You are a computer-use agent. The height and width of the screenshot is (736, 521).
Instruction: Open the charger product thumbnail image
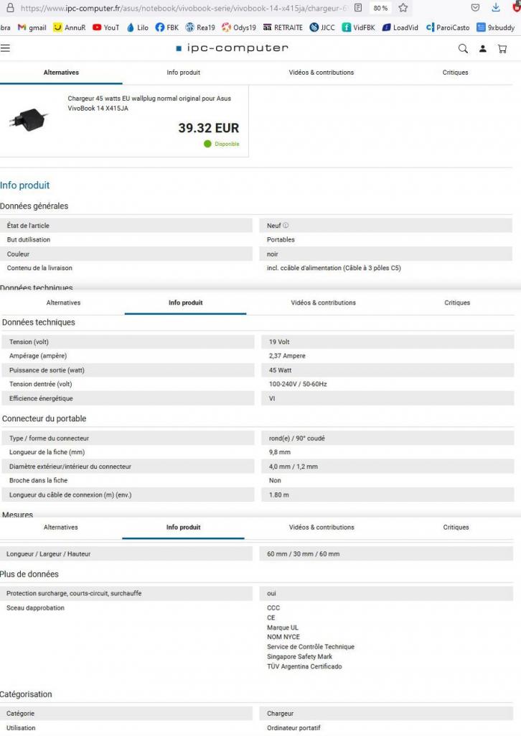(x=29, y=119)
